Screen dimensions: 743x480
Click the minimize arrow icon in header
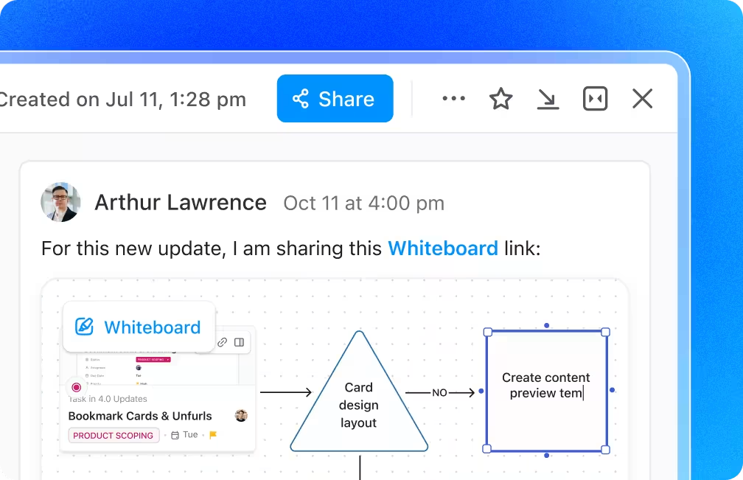(548, 99)
